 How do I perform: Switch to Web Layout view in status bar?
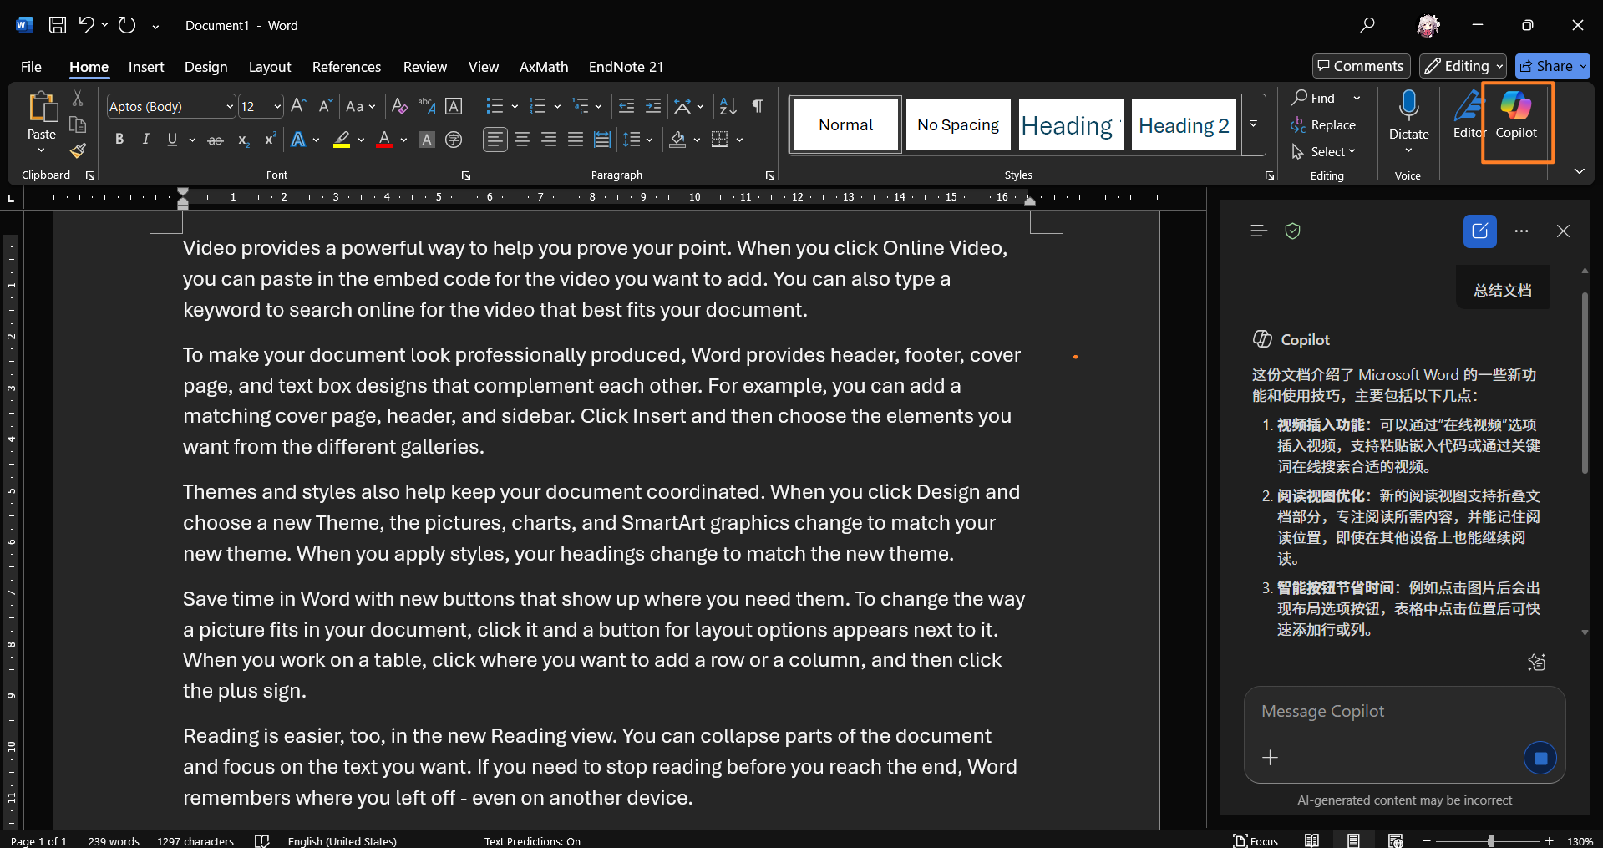pos(1395,841)
